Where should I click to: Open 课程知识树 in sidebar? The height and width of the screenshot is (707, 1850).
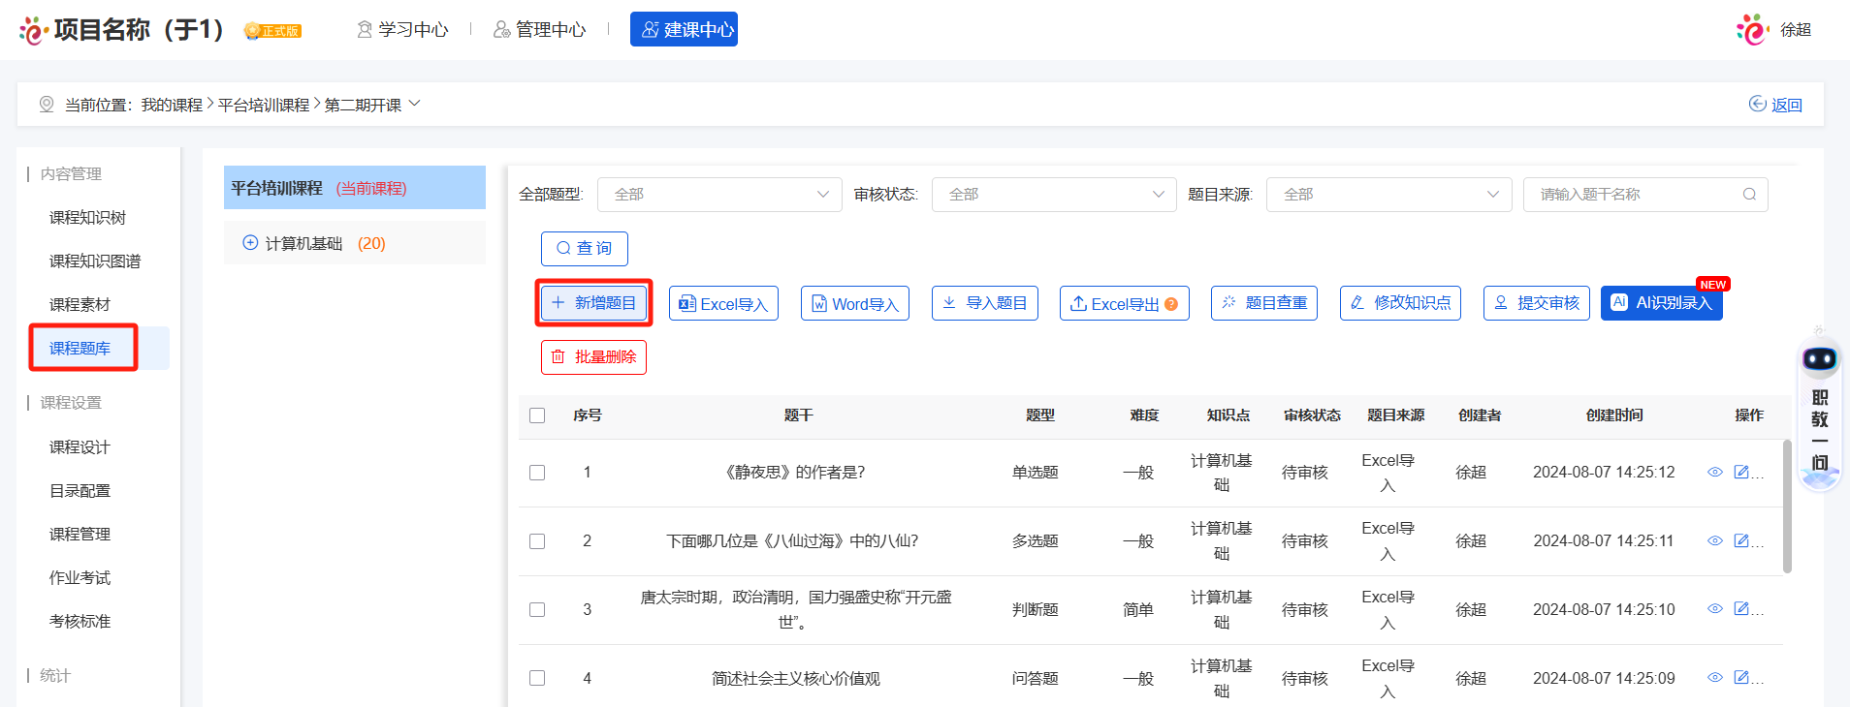[88, 218]
